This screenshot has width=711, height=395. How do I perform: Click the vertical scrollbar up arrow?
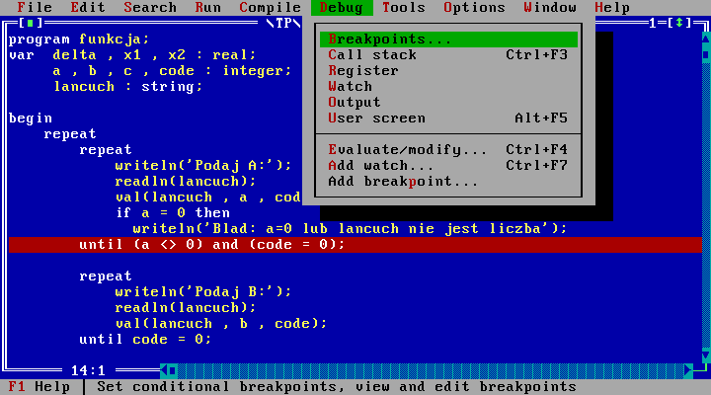[705, 39]
